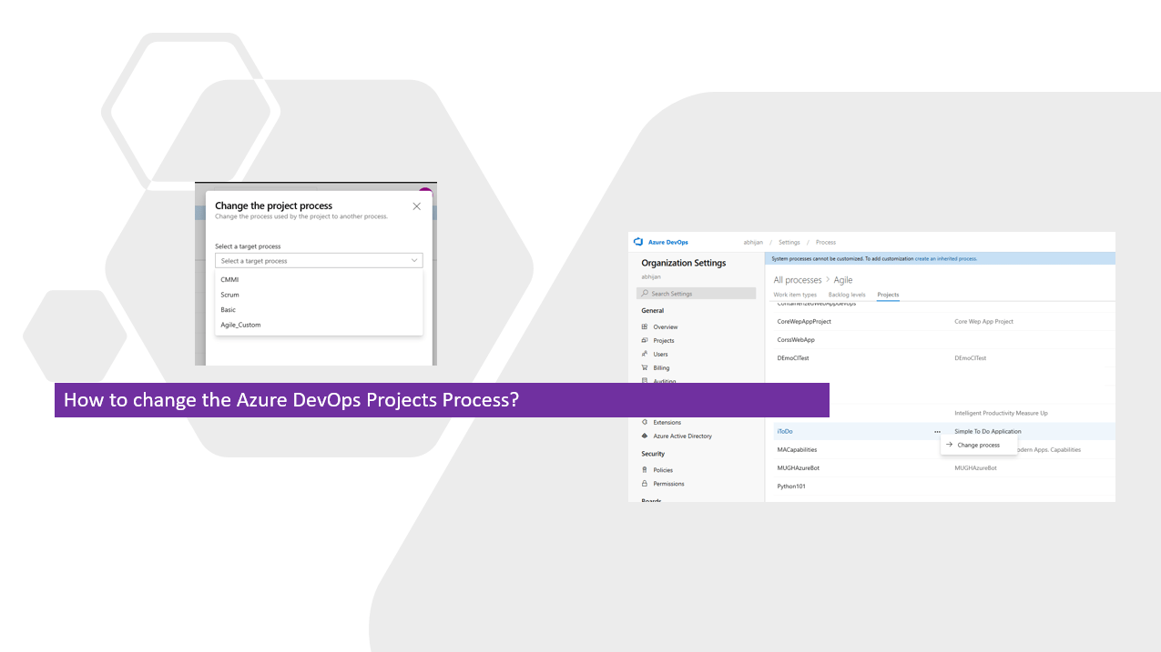Screen dimensions: 1161x652
Task: Click the Core Wep App Project description
Action: [983, 321]
